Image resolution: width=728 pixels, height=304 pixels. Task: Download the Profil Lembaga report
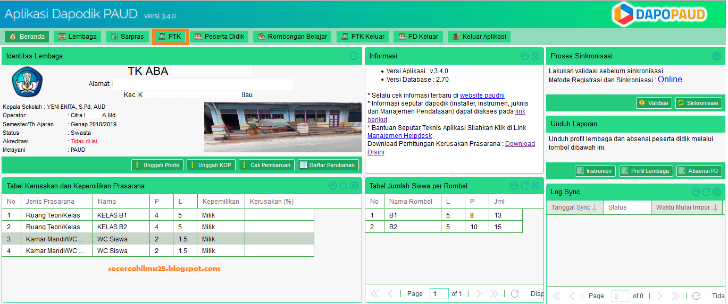(646, 171)
